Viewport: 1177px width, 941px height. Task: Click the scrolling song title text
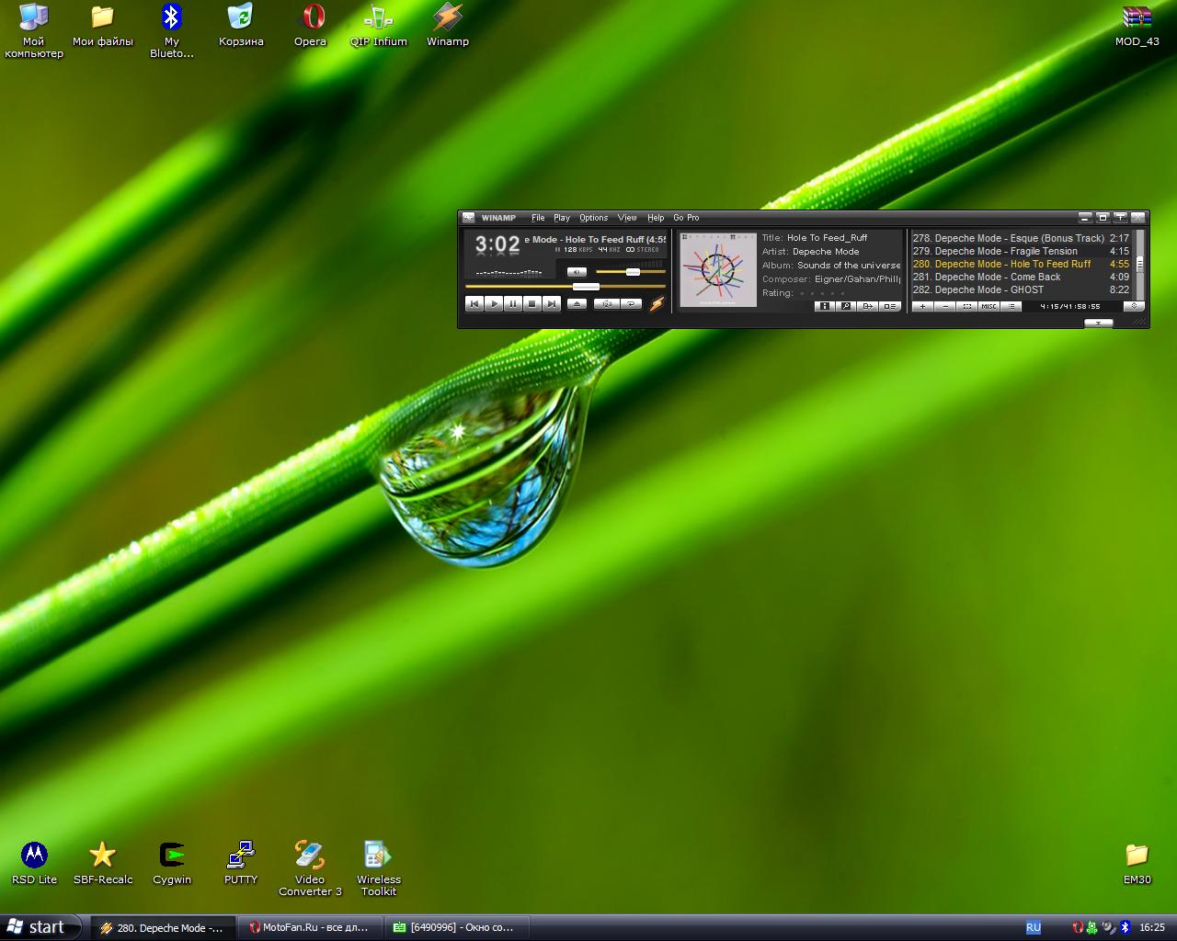(595, 239)
